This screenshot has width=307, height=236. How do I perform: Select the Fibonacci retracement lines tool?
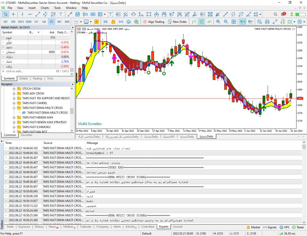coord(53,14)
